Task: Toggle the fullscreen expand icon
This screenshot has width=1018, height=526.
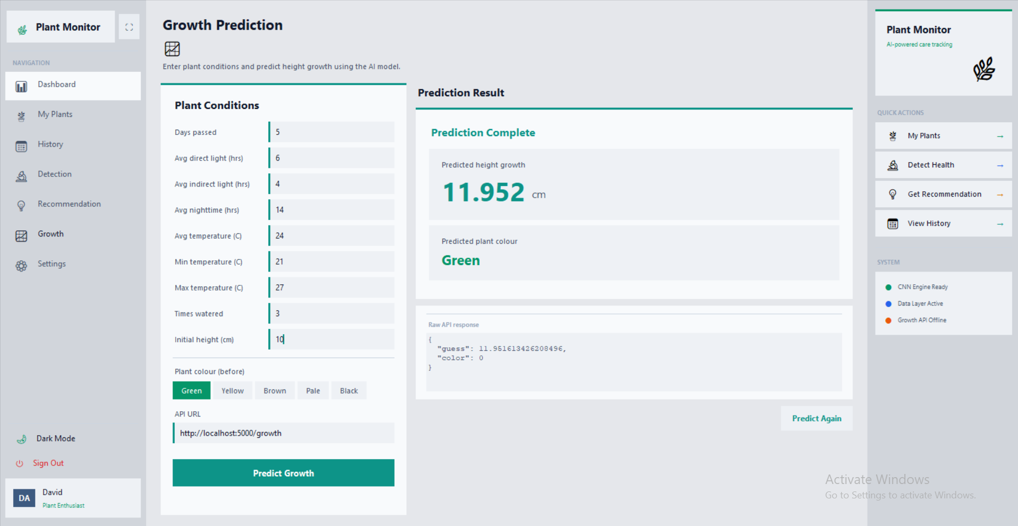Action: tap(129, 27)
